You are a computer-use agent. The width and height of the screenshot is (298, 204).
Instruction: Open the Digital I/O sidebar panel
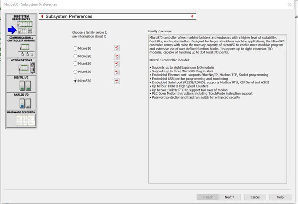[21, 84]
